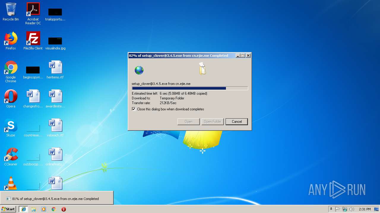Click the 2:31 PM taskbar clock
The height and width of the screenshot is (213, 380).
pyautogui.click(x=365, y=209)
